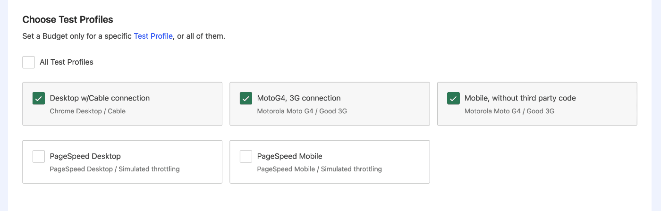The image size is (661, 211).
Task: Check the All Test Profiles checkbox
Action: coord(29,62)
